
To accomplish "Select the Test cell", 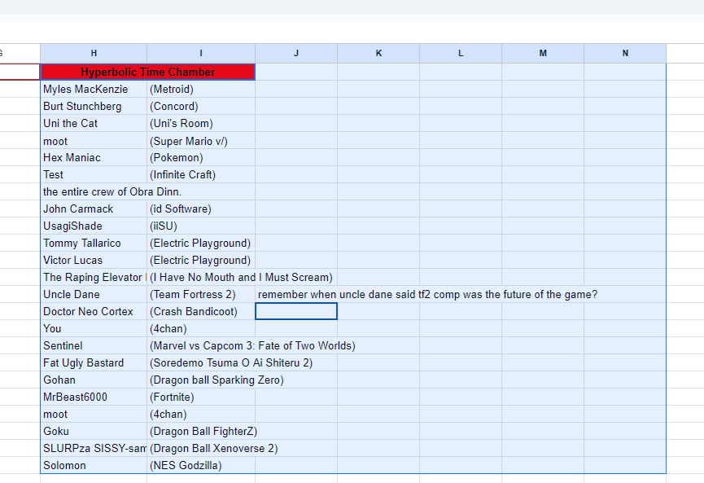I will 94,175.
